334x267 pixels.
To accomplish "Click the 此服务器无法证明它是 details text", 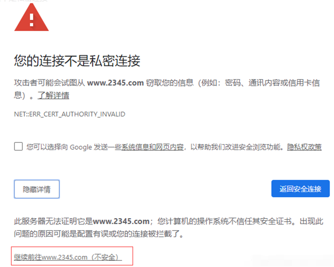I will pyautogui.click(x=53, y=221).
